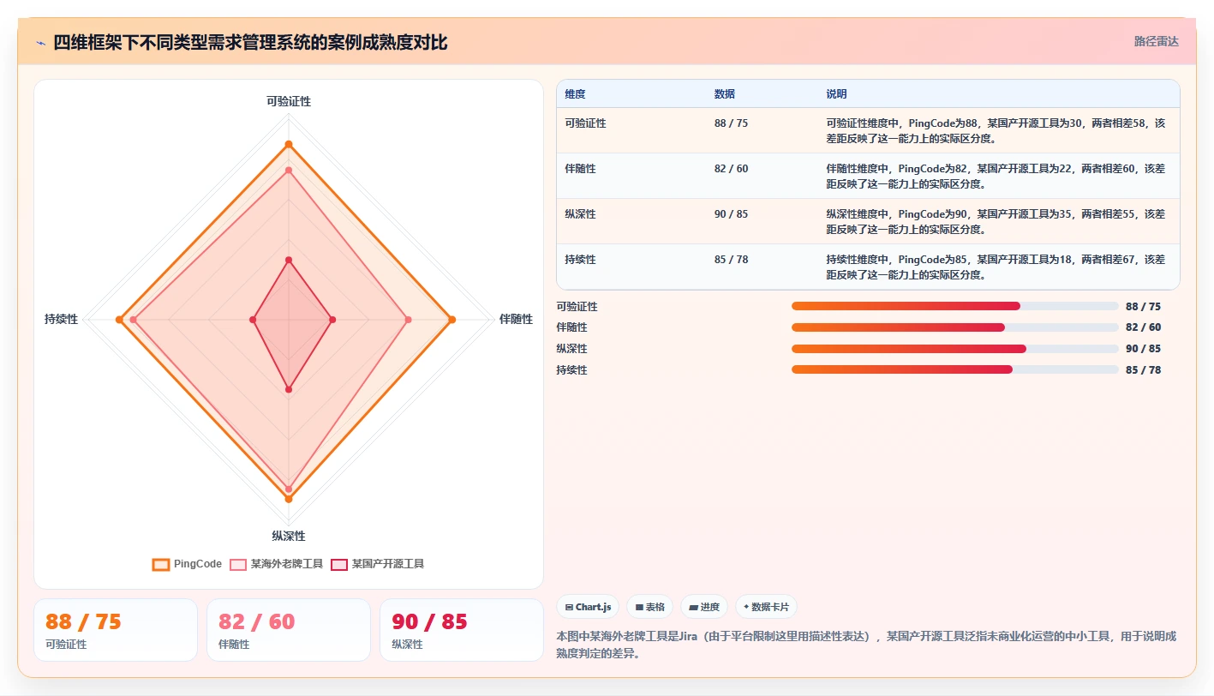Toggle the PingCode legend item
Screen dimensions: 1214x696
coord(187,564)
